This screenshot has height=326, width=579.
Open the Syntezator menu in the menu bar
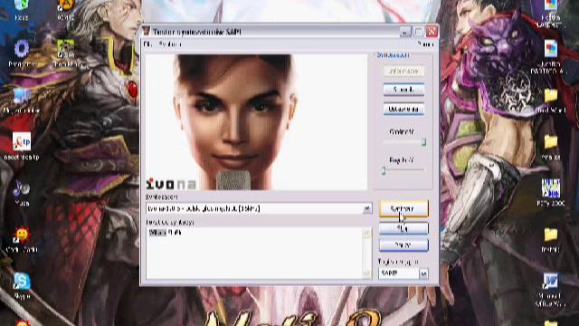tap(170, 44)
